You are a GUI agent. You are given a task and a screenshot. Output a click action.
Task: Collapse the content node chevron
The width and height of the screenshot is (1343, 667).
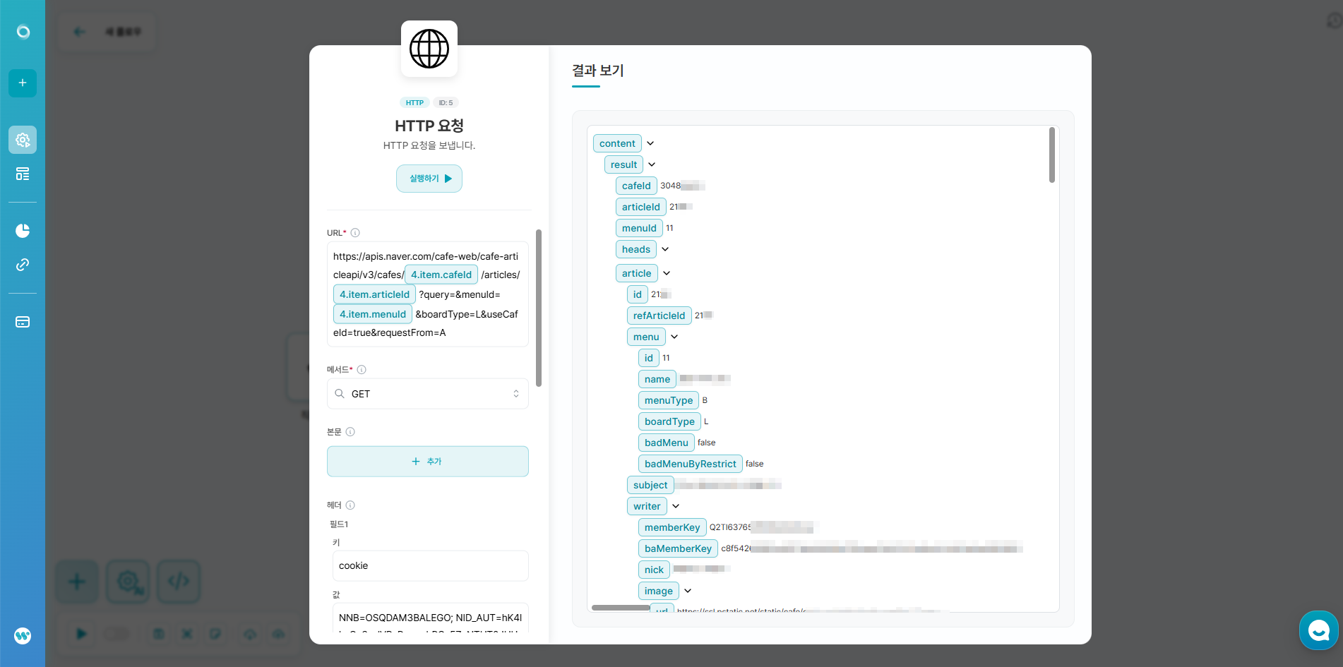click(650, 143)
